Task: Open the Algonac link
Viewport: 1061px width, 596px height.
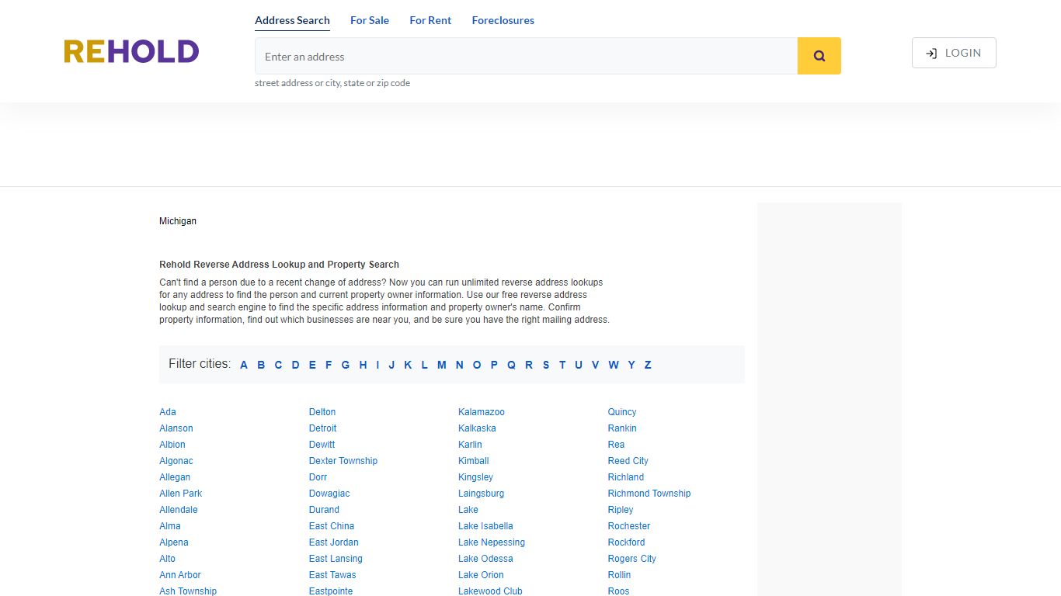Action: 176,461
